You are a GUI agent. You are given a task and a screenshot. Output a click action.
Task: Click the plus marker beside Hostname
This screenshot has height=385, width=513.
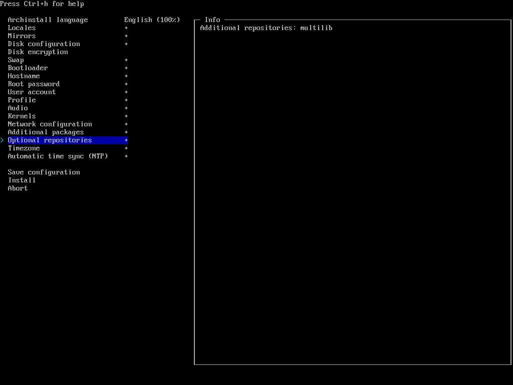click(126, 76)
